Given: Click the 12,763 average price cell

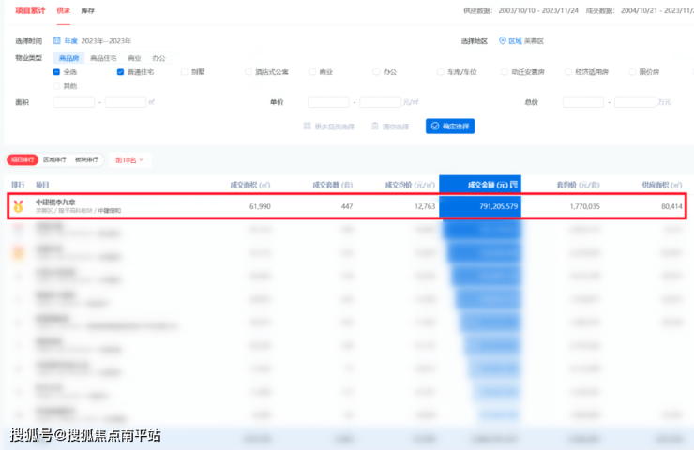Looking at the screenshot, I should pyautogui.click(x=425, y=206).
